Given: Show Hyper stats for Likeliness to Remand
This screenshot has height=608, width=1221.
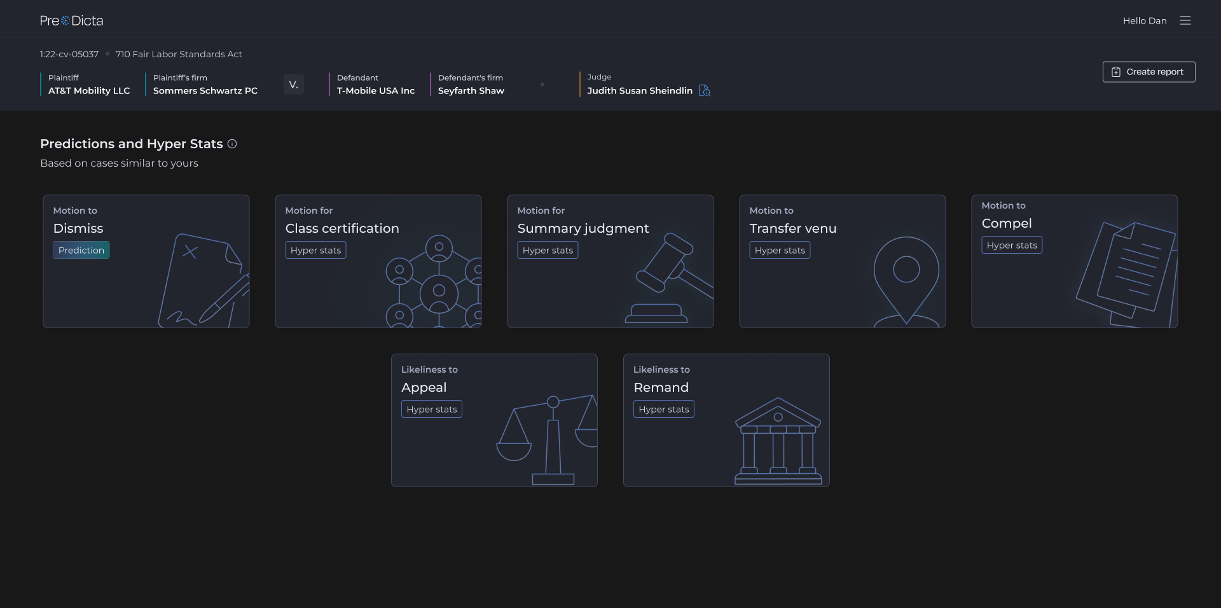Looking at the screenshot, I should click(x=663, y=409).
